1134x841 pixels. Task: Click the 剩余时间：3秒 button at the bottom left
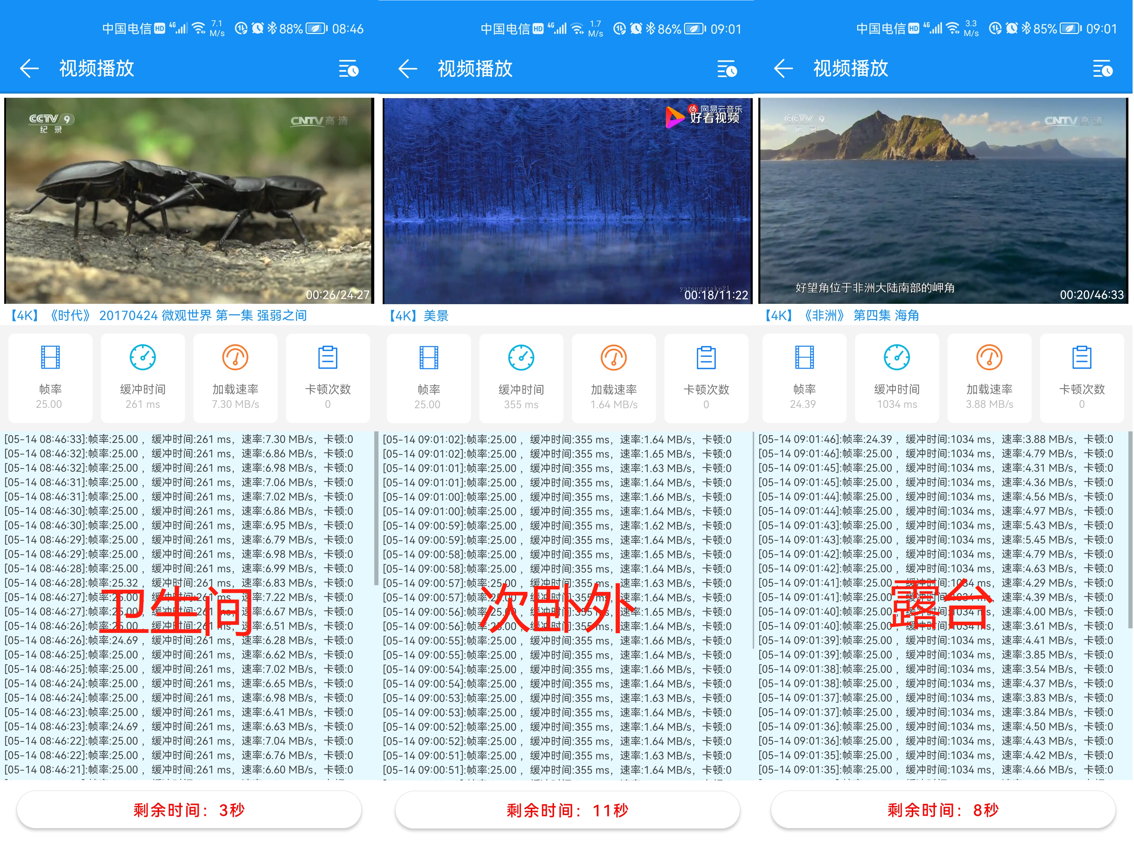point(188,809)
